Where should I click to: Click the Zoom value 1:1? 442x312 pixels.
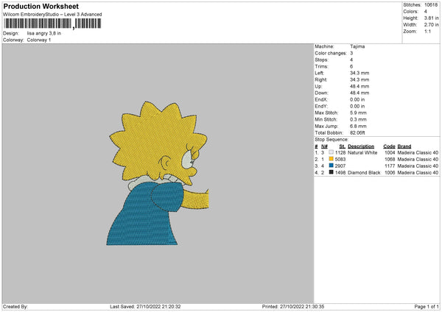point(427,31)
